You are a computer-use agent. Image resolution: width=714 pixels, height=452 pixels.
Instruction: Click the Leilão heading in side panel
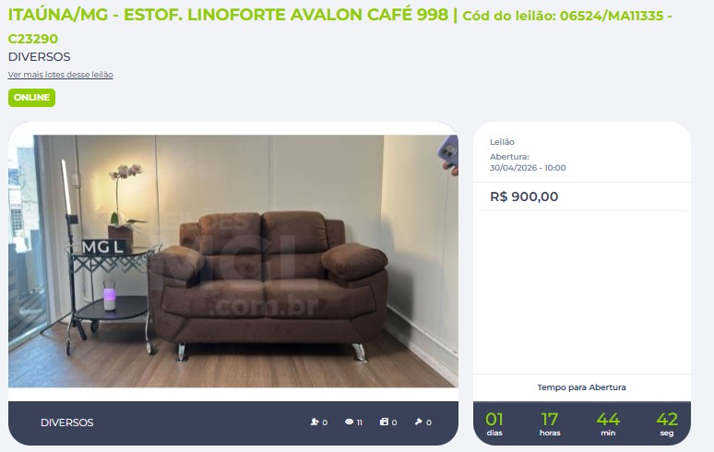(x=502, y=142)
